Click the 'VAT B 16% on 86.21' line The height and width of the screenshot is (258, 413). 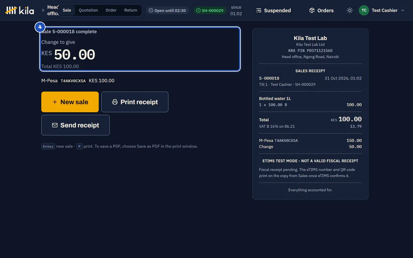click(277, 126)
